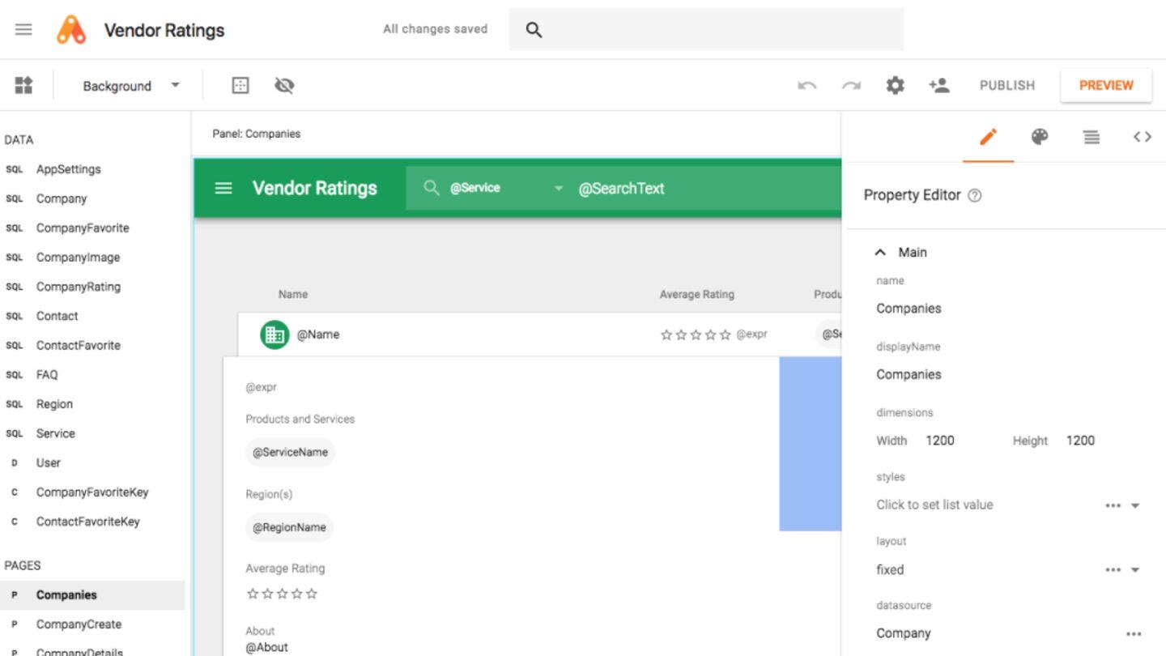Select the User directory model
Image resolution: width=1166 pixels, height=656 pixels.
point(49,462)
